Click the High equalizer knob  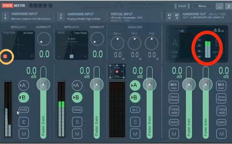coord(151,43)
